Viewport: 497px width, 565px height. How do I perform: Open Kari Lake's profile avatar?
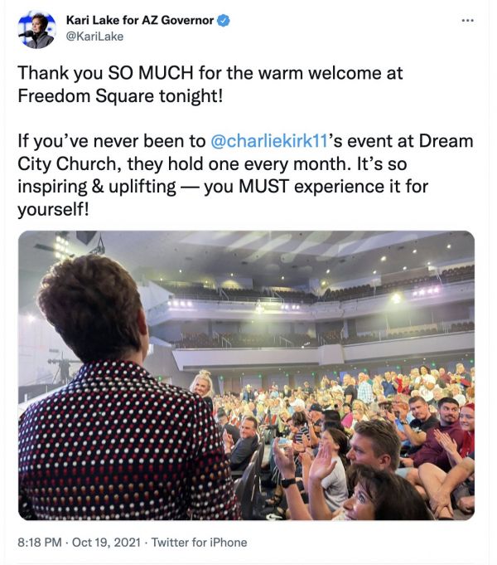point(36,29)
